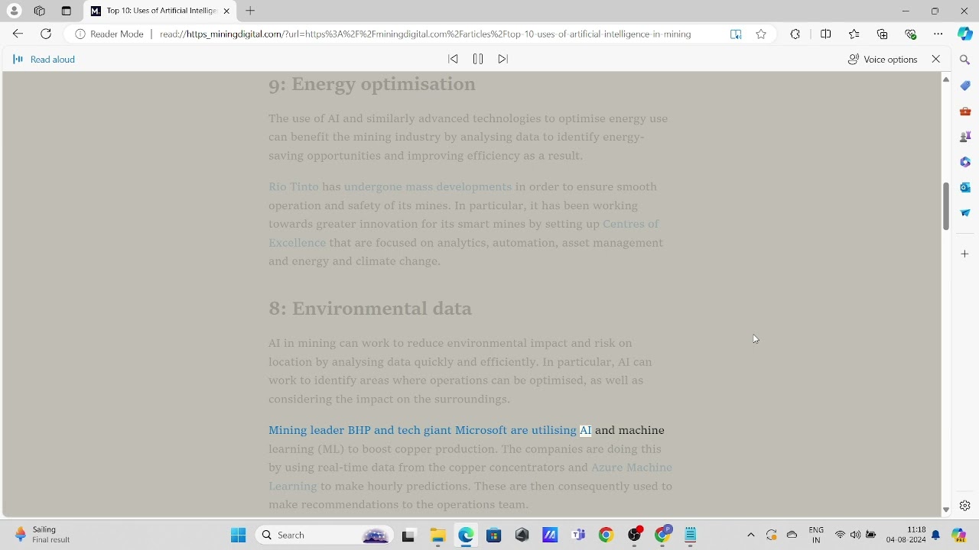Image resolution: width=979 pixels, height=550 pixels.
Task: Open browser Extensions icon
Action: tap(795, 34)
